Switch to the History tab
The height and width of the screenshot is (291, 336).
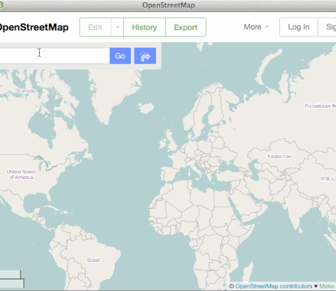tap(145, 27)
